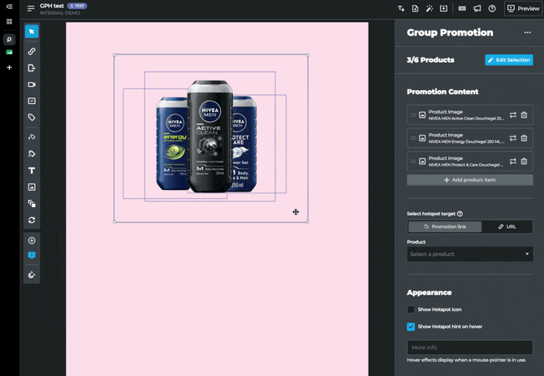Click the drag handle of Protect & Care row
This screenshot has height=376, width=544.
pos(413,162)
